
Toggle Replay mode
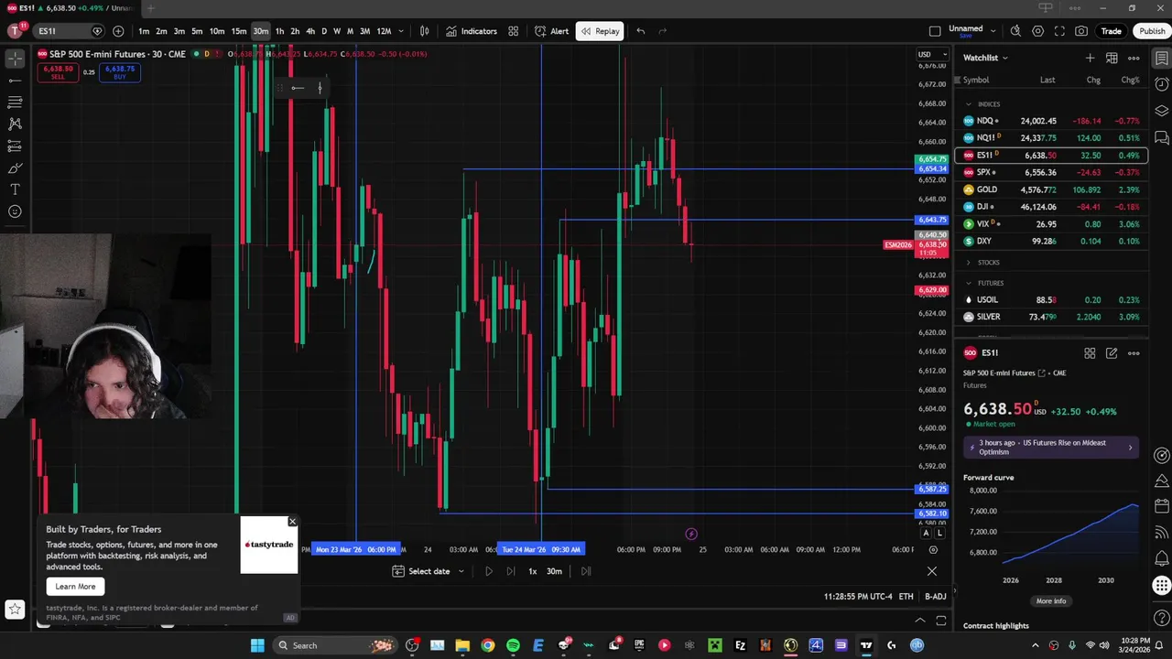coord(600,31)
